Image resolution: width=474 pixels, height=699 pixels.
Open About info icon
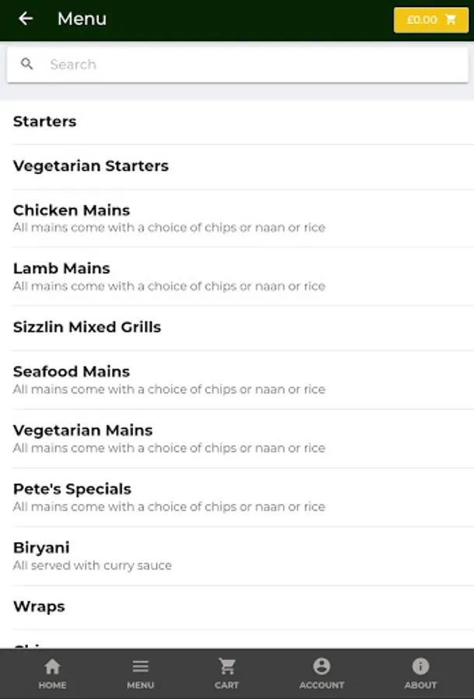point(420,673)
